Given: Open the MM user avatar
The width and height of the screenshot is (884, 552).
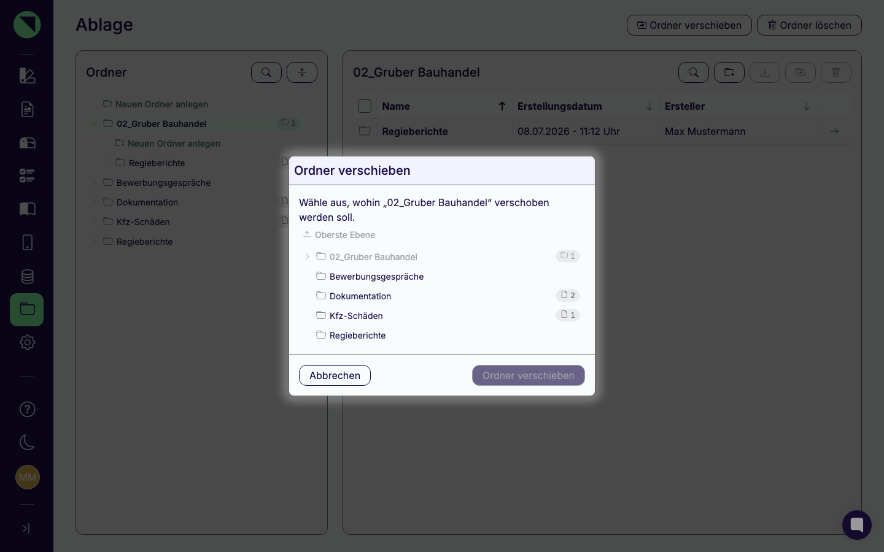Looking at the screenshot, I should (x=27, y=477).
